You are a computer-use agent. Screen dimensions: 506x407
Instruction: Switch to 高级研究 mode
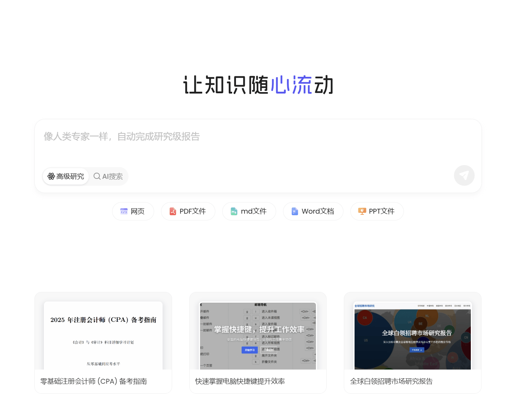[x=70, y=177]
